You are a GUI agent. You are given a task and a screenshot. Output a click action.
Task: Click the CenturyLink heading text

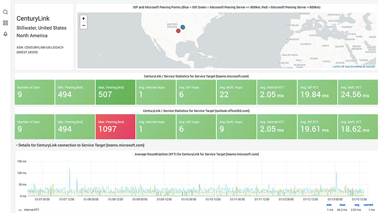point(33,18)
